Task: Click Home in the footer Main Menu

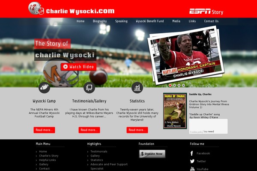Action: (x=43, y=151)
